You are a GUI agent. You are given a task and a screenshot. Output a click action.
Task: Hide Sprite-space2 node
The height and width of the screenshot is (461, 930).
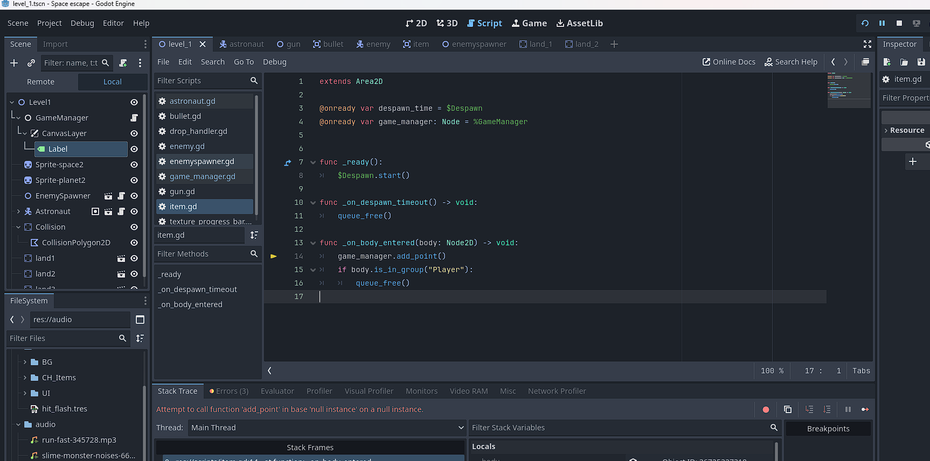coord(134,165)
